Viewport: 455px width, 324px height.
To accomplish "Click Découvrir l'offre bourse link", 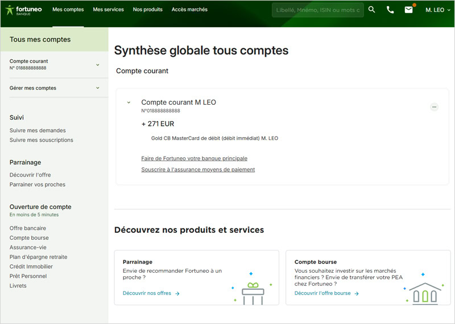I will point(322,293).
